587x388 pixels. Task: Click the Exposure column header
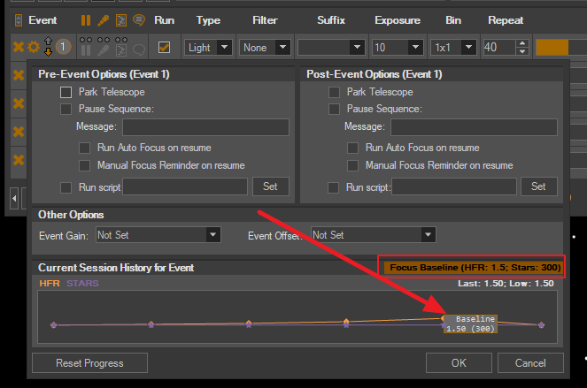pyautogui.click(x=398, y=20)
